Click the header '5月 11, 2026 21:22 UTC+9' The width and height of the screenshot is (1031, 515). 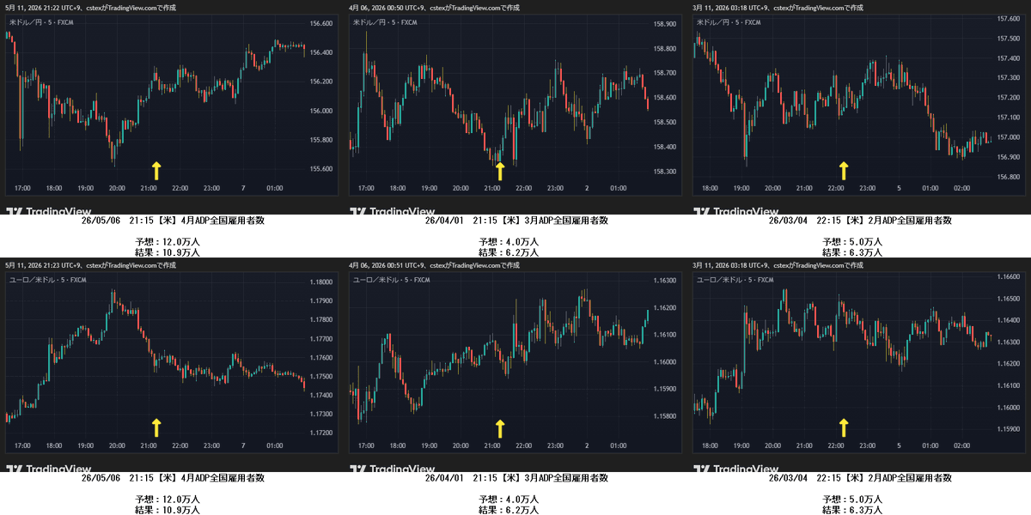click(x=41, y=8)
